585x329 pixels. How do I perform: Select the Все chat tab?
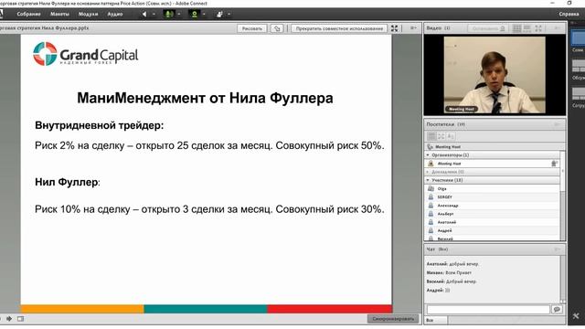pos(436,320)
